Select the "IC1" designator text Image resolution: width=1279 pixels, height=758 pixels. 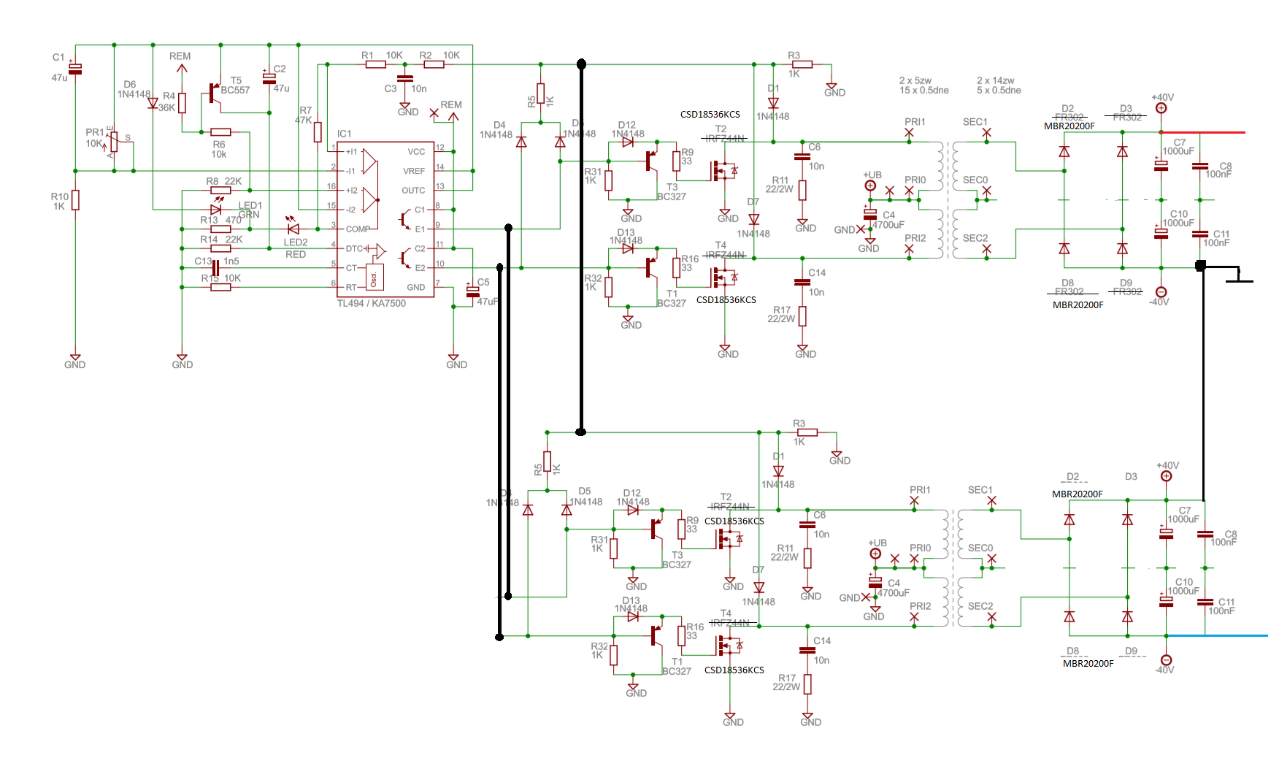[x=345, y=134]
